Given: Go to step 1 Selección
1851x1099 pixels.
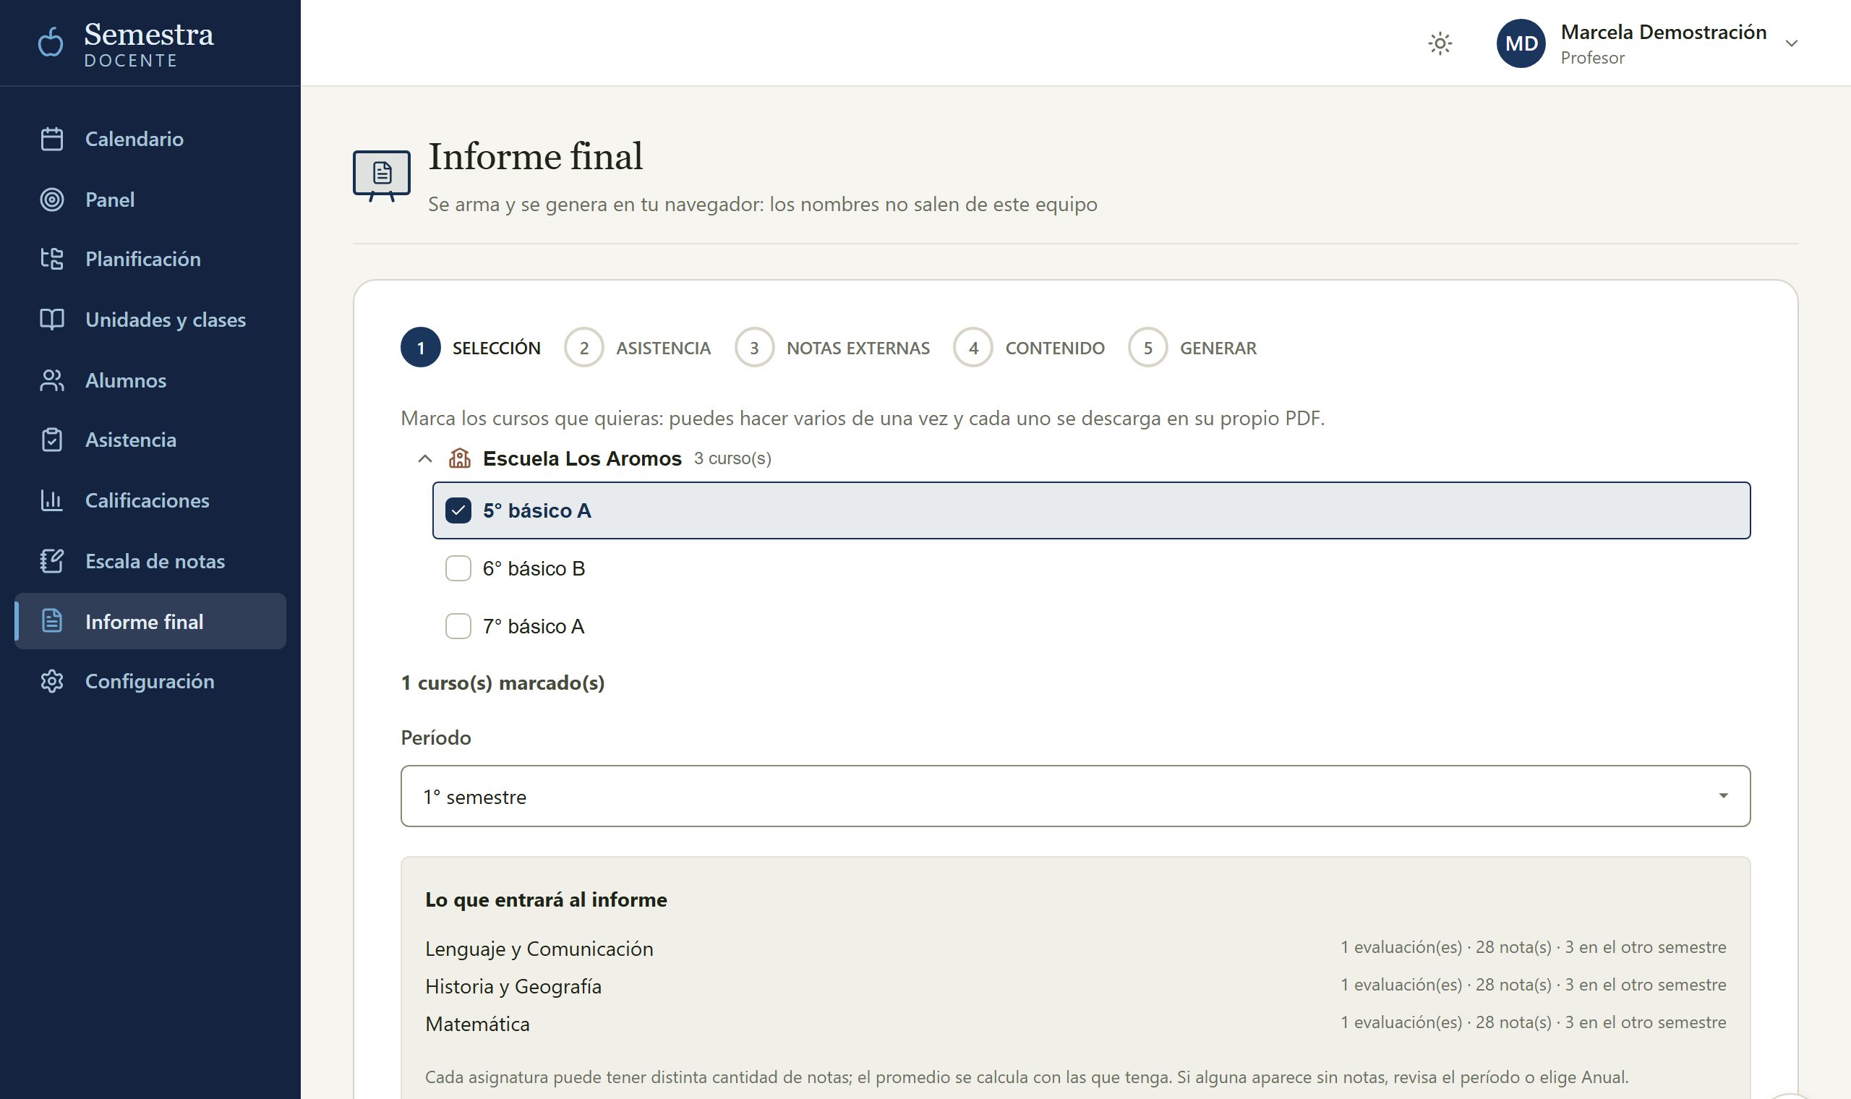Looking at the screenshot, I should click(x=471, y=347).
